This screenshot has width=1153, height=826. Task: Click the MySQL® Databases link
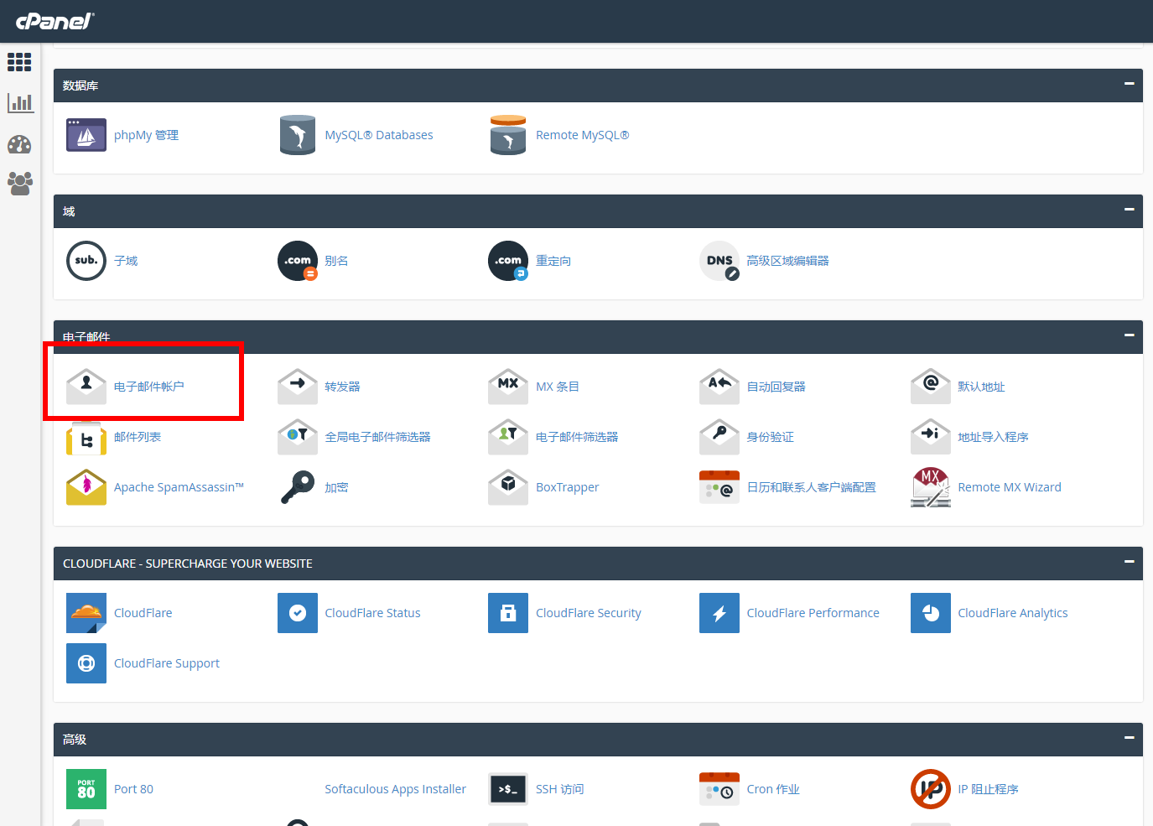click(379, 135)
